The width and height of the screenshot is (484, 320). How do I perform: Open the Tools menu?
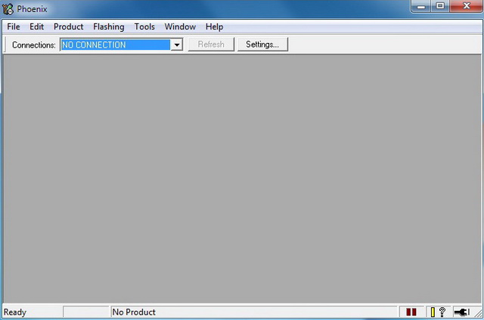tap(144, 27)
